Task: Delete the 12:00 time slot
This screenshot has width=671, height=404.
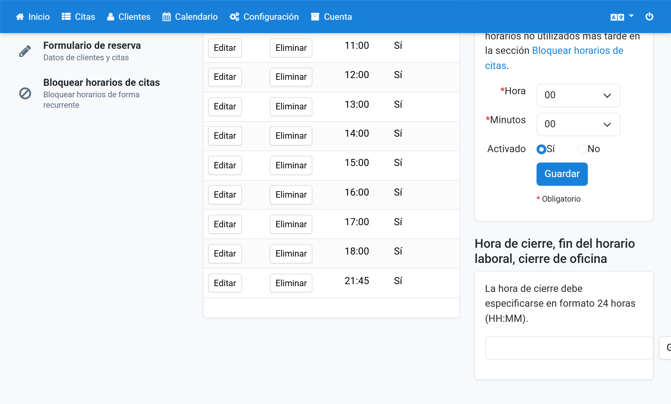Action: click(291, 77)
